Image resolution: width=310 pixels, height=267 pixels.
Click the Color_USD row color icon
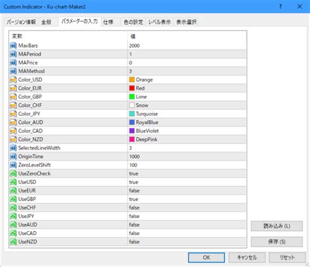[x=13, y=80]
